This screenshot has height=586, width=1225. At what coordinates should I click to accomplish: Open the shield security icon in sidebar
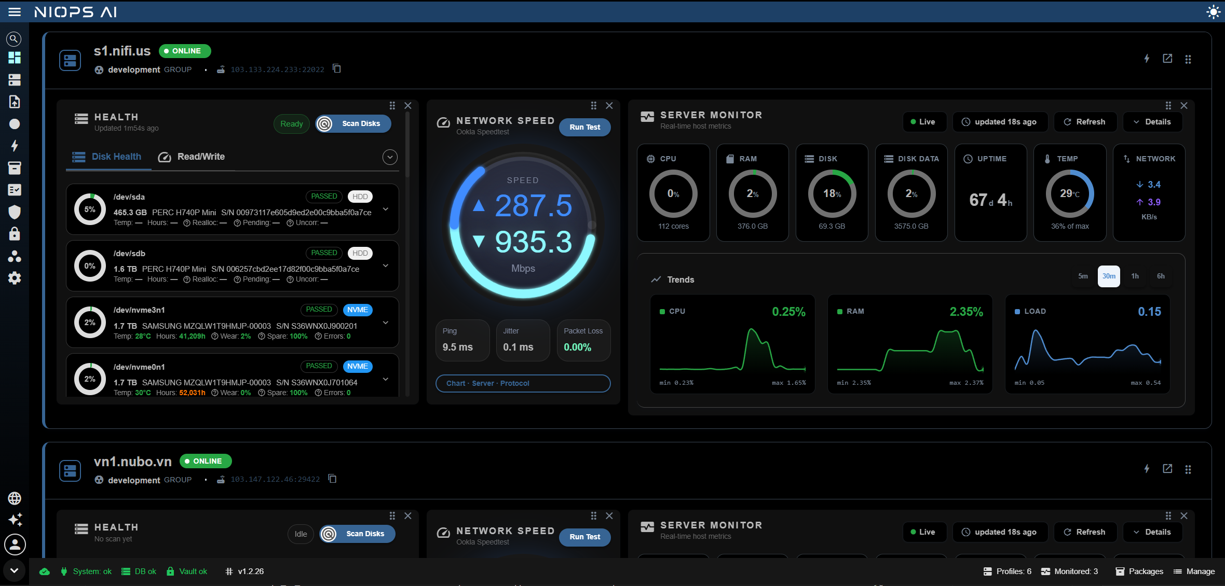tap(15, 212)
